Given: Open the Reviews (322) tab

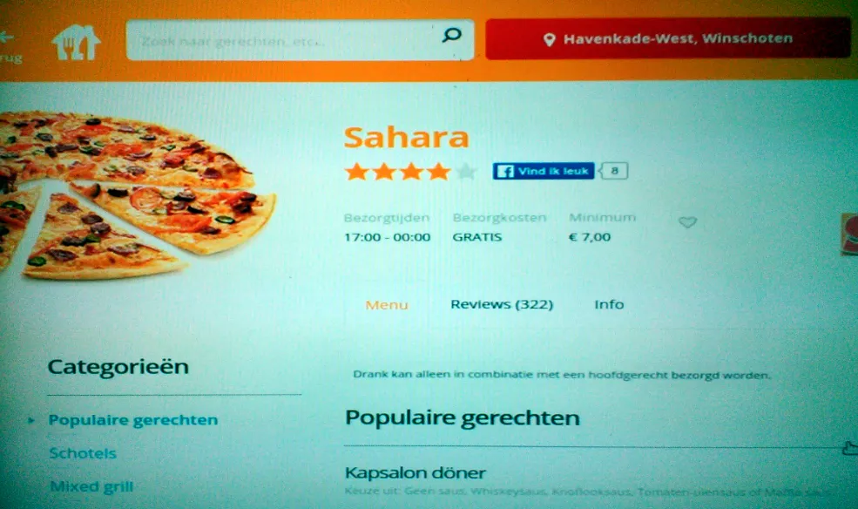Looking at the screenshot, I should 501,304.
